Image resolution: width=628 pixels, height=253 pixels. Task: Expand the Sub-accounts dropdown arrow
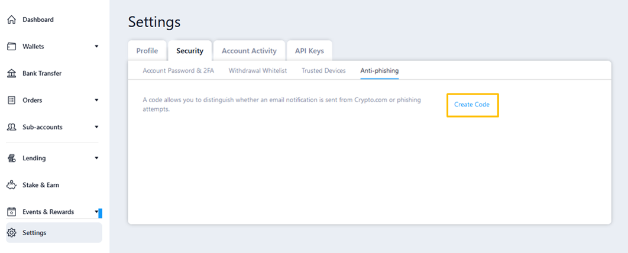96,127
